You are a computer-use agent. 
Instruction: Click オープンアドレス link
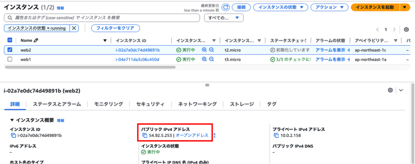[x=192, y=135]
